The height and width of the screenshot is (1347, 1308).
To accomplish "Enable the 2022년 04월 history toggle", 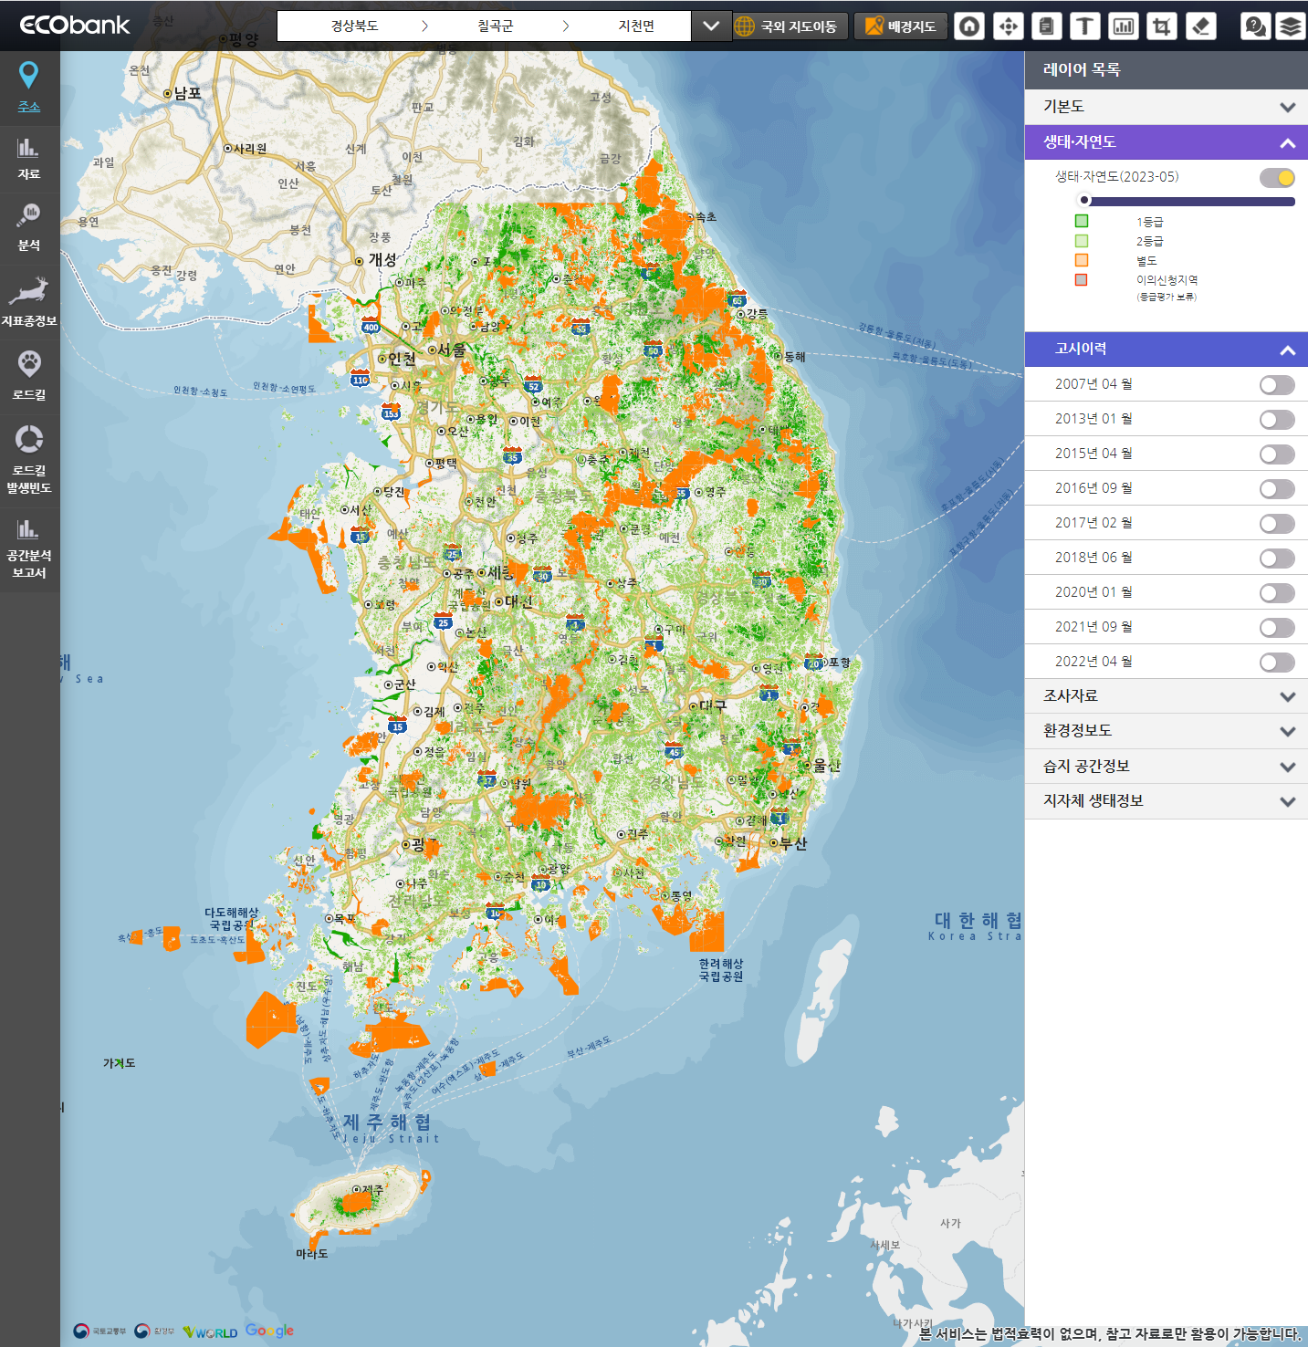I will [1276, 663].
